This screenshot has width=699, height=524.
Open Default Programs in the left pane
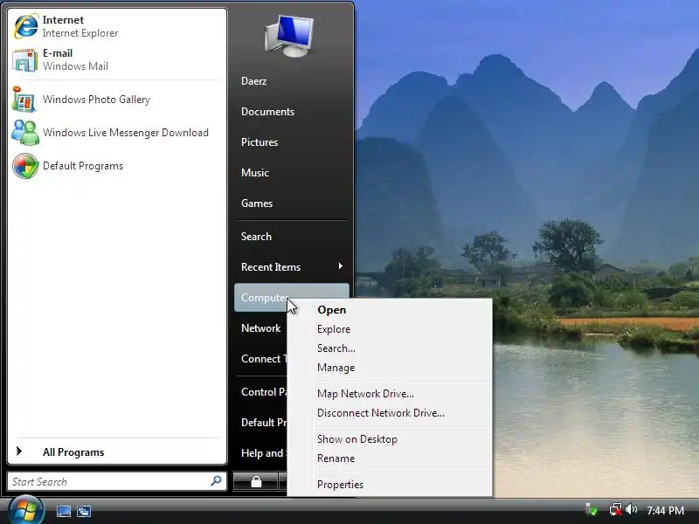coord(117,166)
